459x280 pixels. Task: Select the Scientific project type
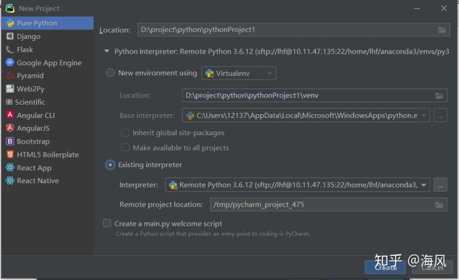pyautogui.click(x=47, y=102)
